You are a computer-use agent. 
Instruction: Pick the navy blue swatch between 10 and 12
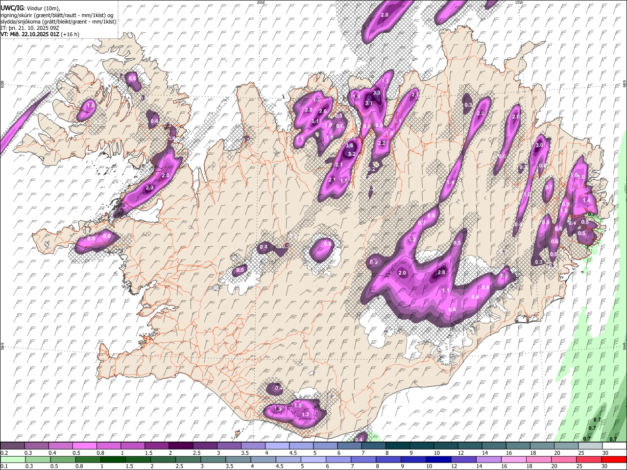click(438, 460)
